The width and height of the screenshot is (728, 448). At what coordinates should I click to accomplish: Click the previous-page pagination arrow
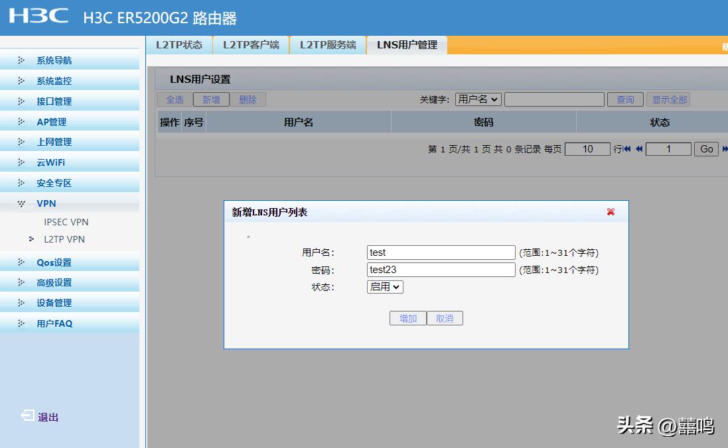[x=638, y=149]
